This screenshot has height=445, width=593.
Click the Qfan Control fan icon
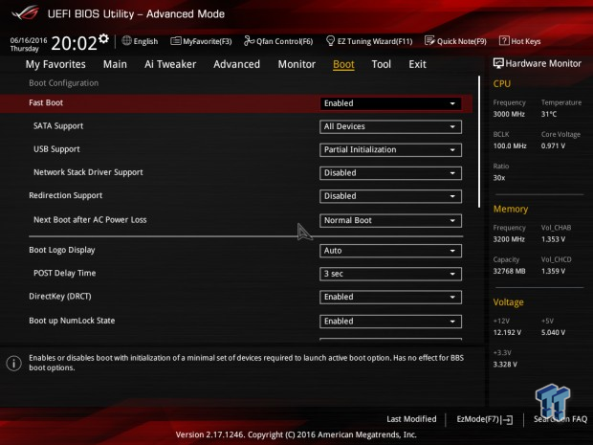(249, 41)
